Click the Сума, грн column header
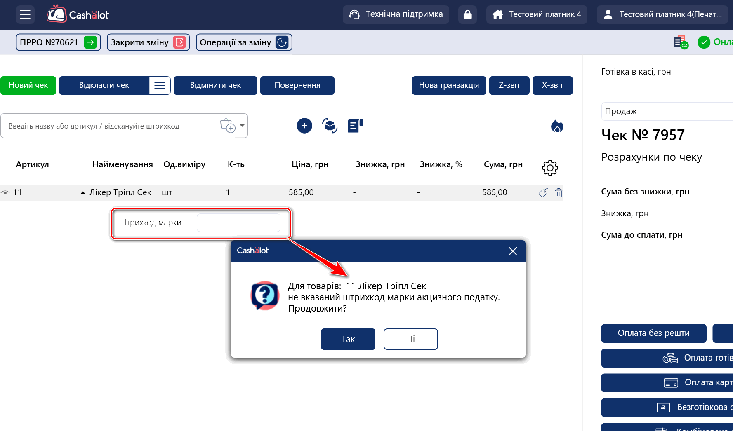This screenshot has height=431, width=733. [x=503, y=164]
